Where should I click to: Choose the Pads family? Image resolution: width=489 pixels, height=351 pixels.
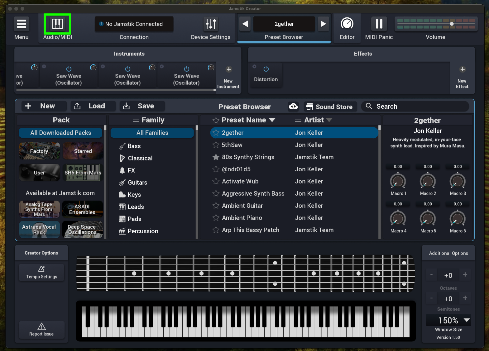coord(134,219)
